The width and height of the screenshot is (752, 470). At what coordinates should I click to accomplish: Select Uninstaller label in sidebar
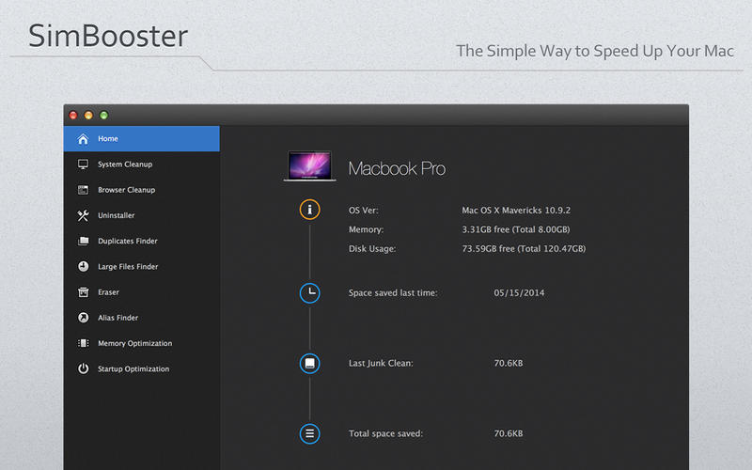(116, 216)
